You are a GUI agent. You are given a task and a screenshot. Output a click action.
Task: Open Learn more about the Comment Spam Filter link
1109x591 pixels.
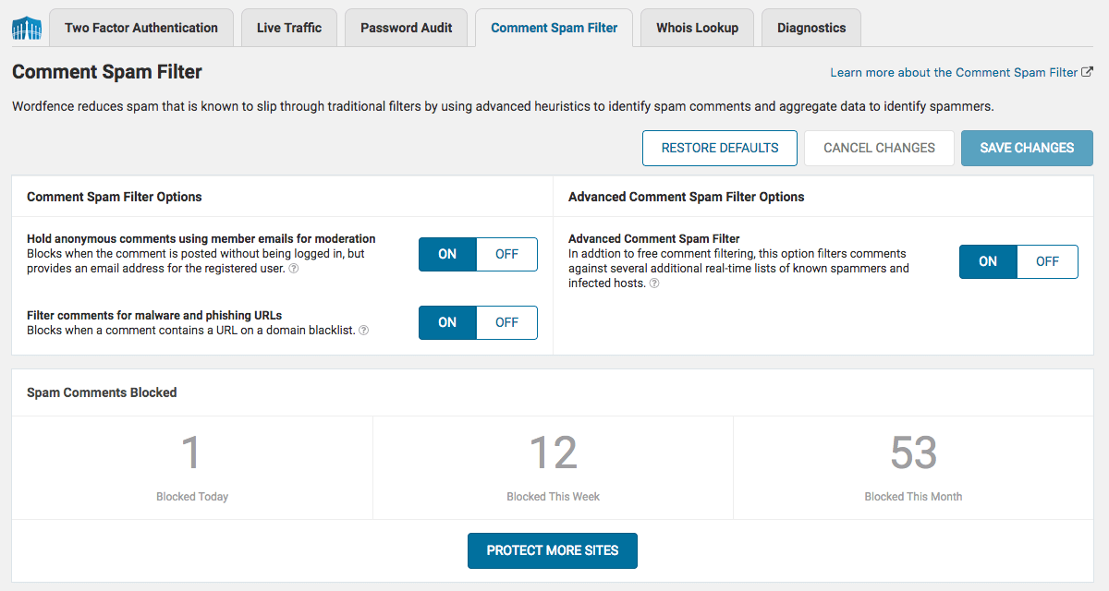pos(954,72)
